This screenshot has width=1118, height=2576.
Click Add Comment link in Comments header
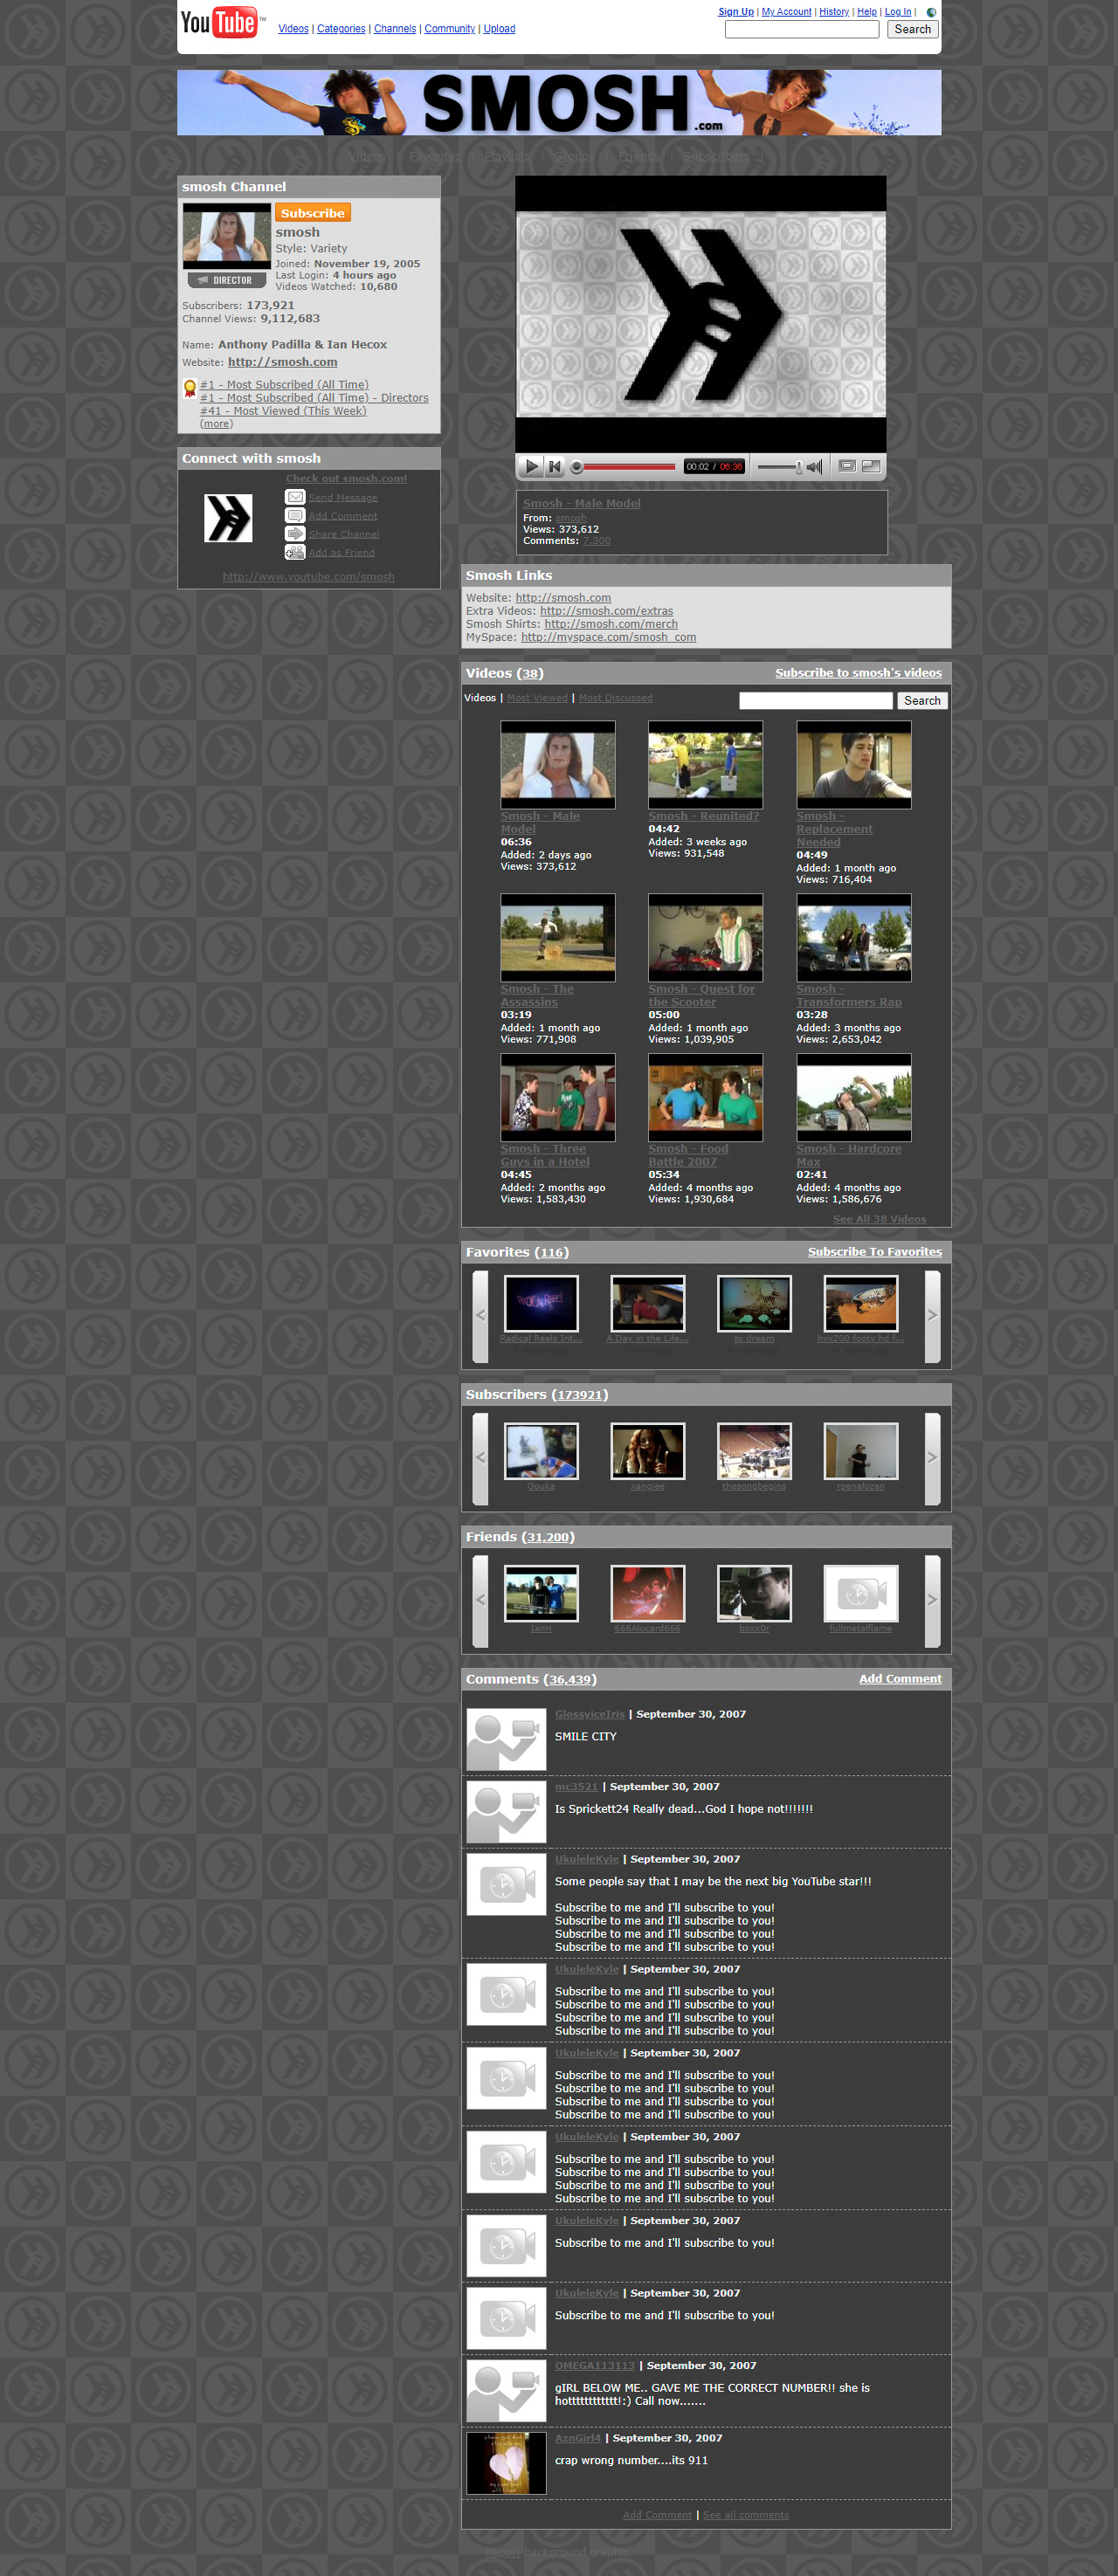click(x=900, y=1679)
